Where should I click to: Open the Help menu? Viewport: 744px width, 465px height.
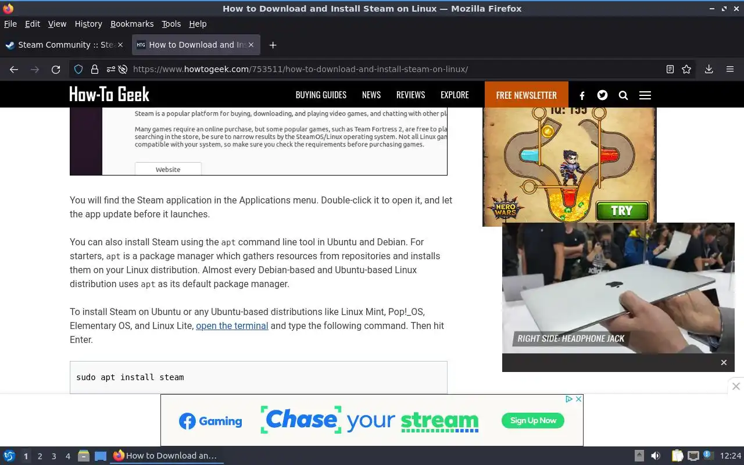click(198, 24)
